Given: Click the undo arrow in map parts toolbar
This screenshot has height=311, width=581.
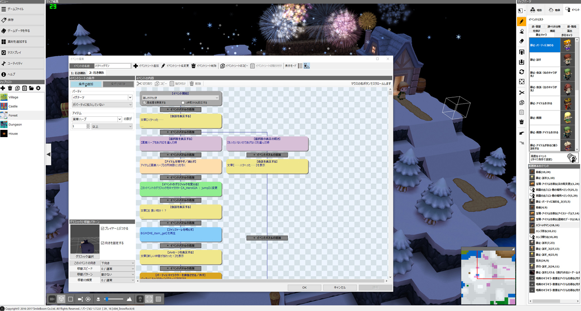Looking at the screenshot, I should (x=522, y=133).
